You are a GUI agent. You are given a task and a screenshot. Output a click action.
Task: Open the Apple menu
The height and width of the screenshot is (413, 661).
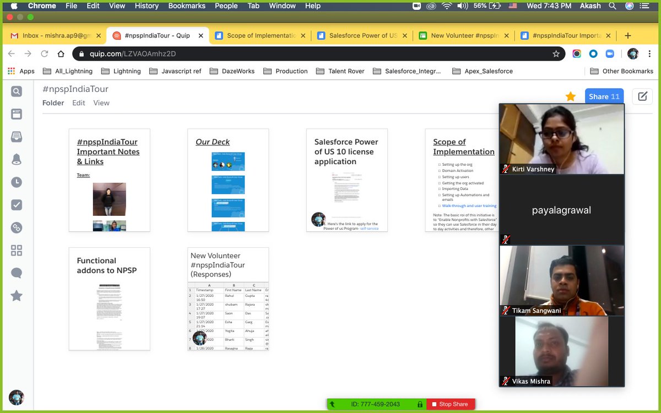(14, 6)
